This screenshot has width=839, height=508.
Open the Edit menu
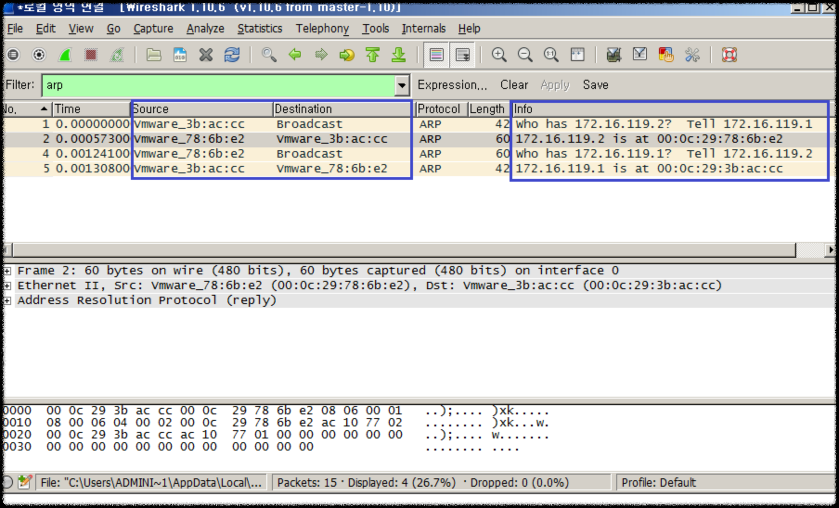click(45, 29)
